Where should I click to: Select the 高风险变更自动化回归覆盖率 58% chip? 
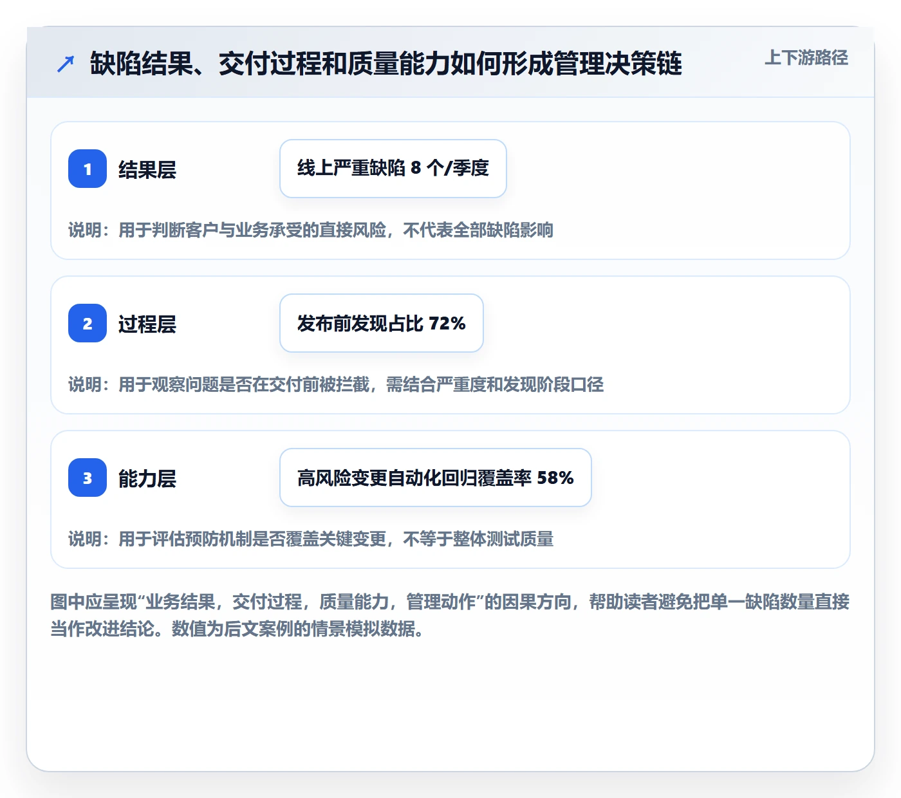(436, 478)
